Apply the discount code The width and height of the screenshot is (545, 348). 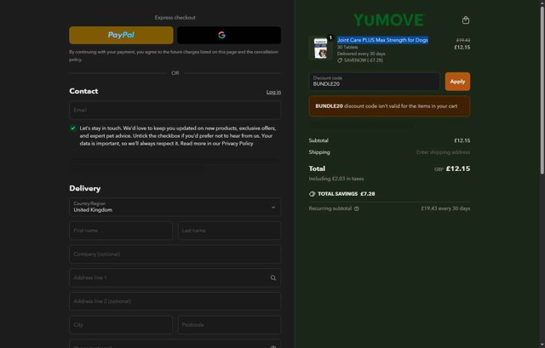pos(457,82)
